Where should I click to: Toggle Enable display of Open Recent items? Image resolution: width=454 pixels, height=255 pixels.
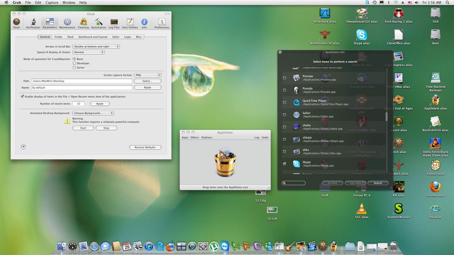pos(22,96)
